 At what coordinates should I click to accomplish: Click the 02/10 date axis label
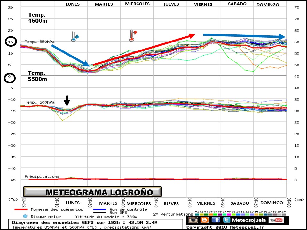pos(90,202)
